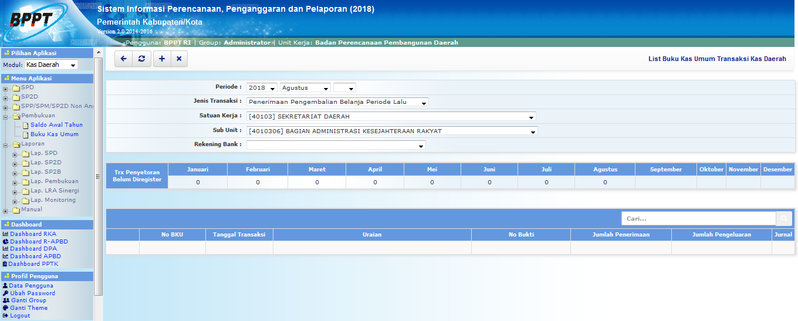Image resolution: width=798 pixels, height=321 pixels.
Task: Collapse the Pembukuan tree node
Action: pyautogui.click(x=6, y=116)
